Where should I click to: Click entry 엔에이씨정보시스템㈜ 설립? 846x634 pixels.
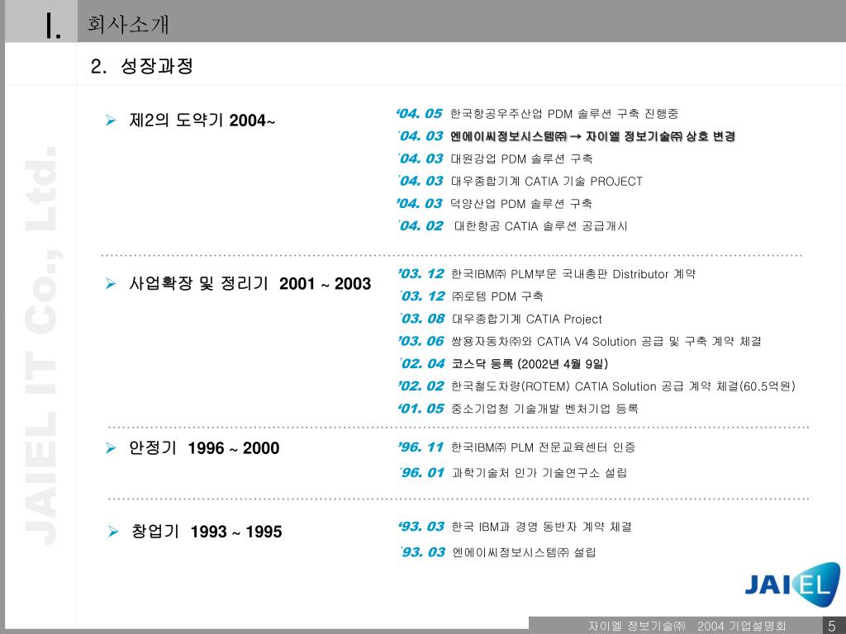pyautogui.click(x=524, y=552)
